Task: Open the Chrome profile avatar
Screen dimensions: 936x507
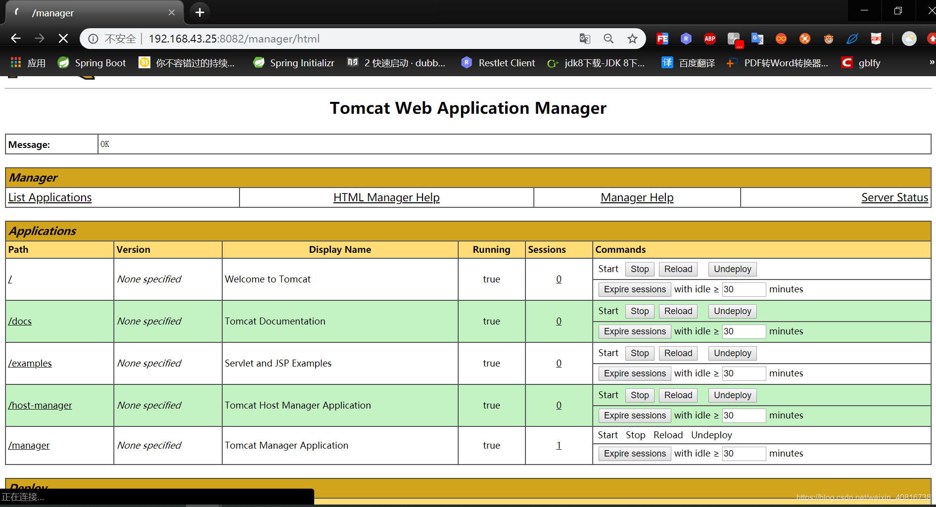Action: 909,39
